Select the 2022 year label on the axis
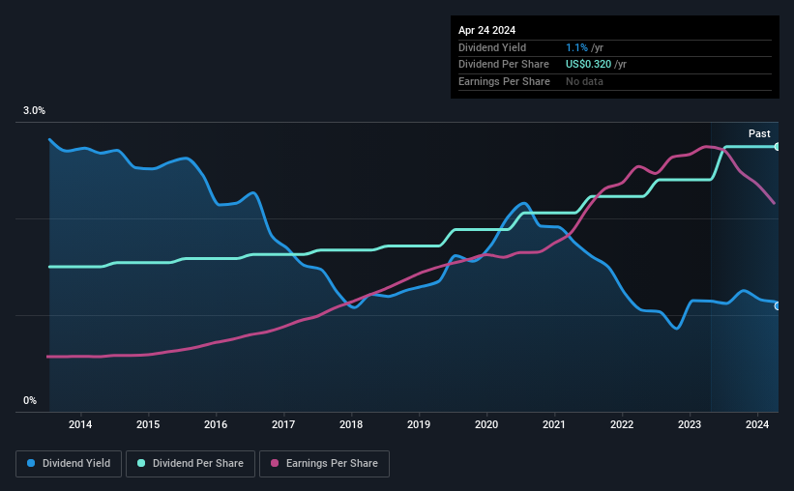This screenshot has height=491, width=794. [622, 424]
